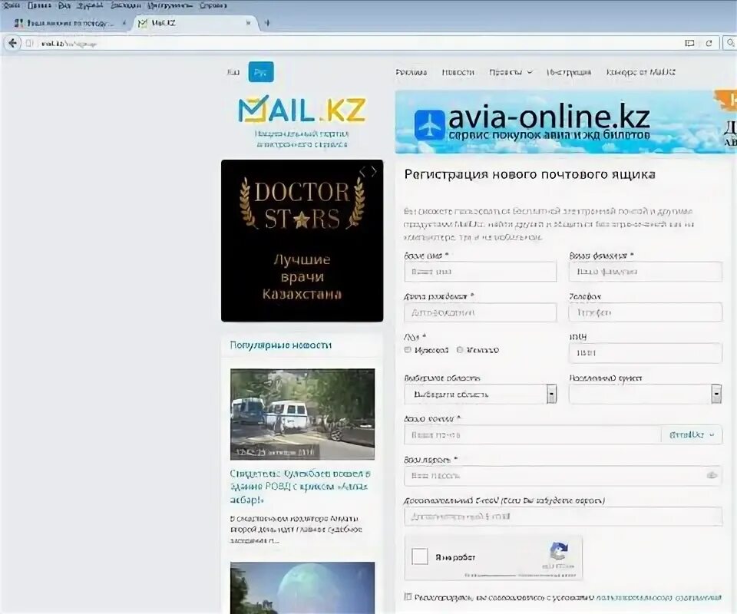
Task: Open the Новости menu link
Action: click(x=458, y=72)
